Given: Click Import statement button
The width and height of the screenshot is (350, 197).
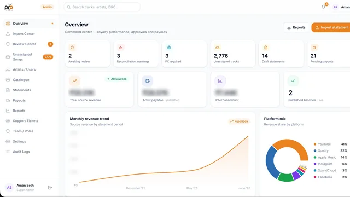Looking at the screenshot, I should pyautogui.click(x=331, y=27).
